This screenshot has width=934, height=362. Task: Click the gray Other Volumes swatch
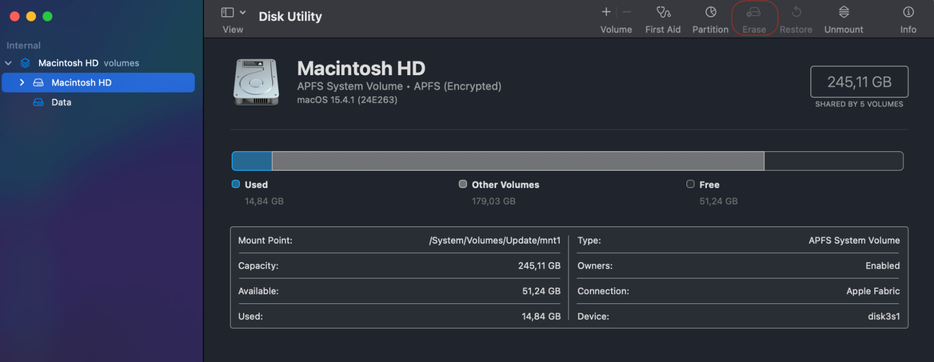463,184
